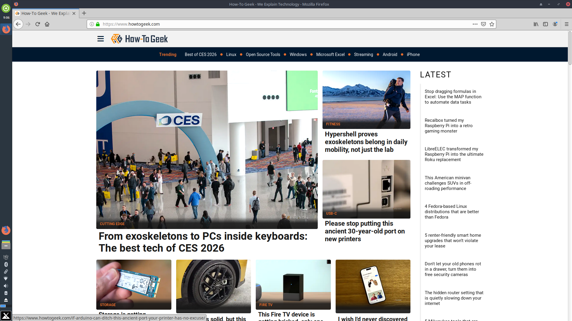Image resolution: width=572 pixels, height=321 pixels.
Task: Click the How-To Geek logo
Action: pos(139,39)
